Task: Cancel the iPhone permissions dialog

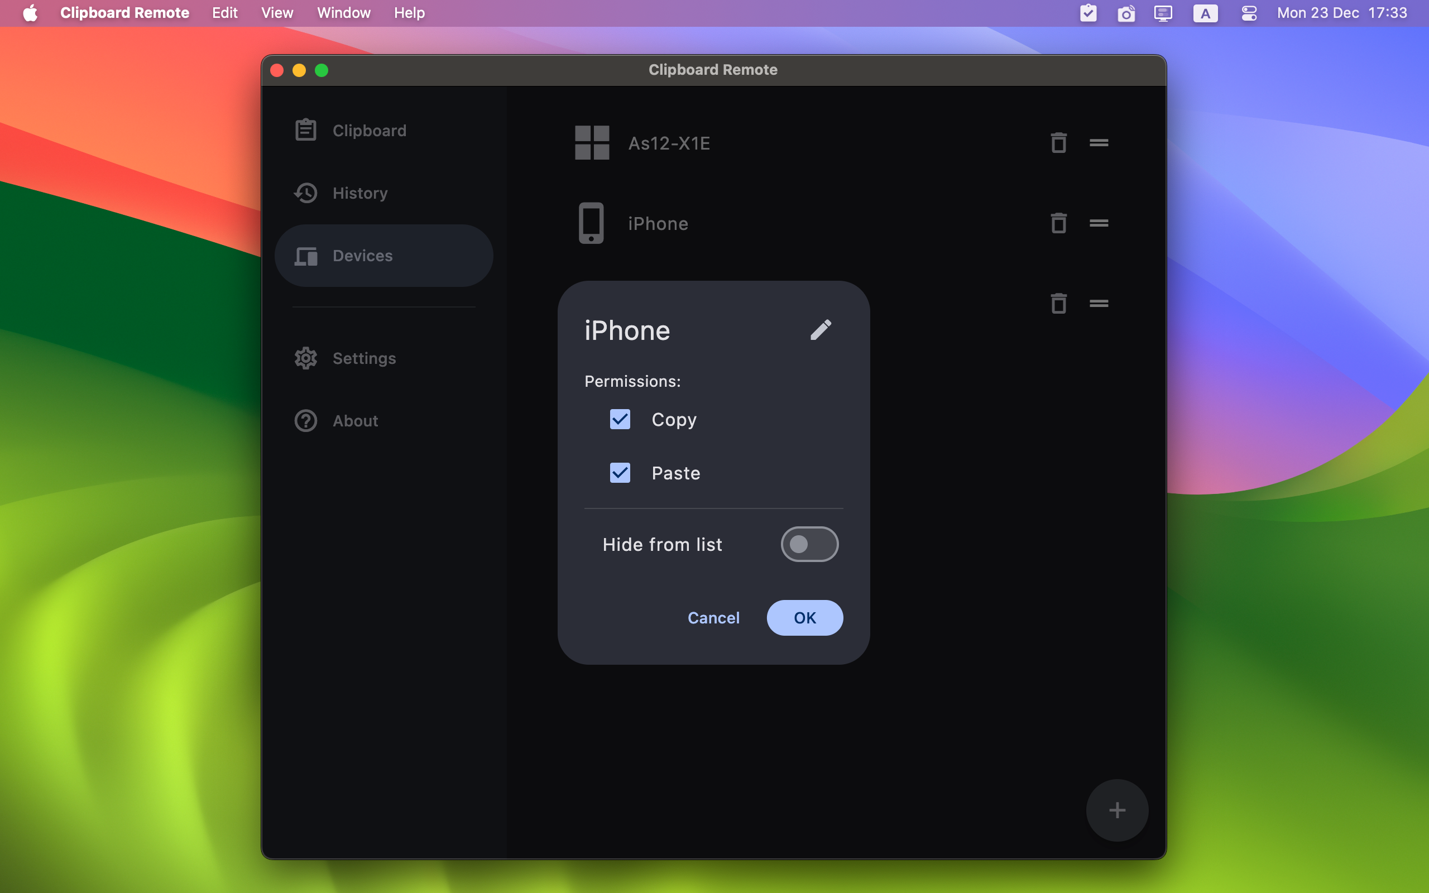Action: pos(713,618)
